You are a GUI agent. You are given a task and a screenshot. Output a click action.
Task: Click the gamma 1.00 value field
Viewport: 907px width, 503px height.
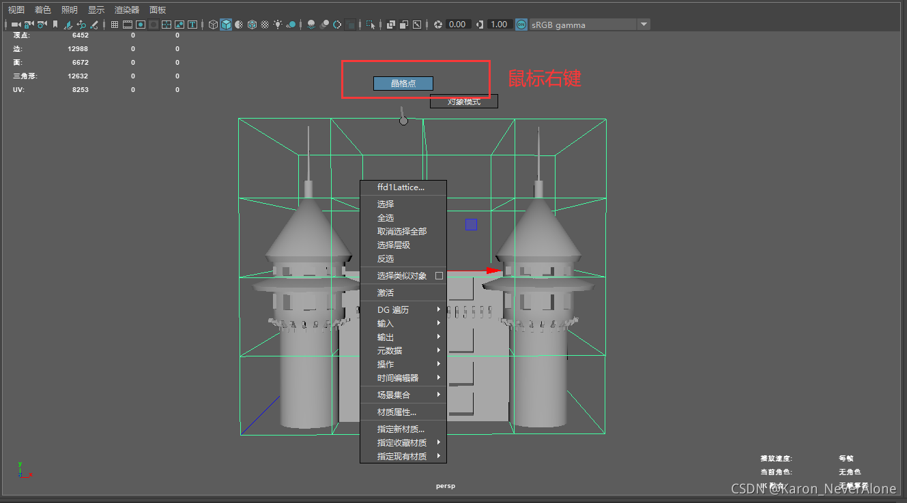499,25
